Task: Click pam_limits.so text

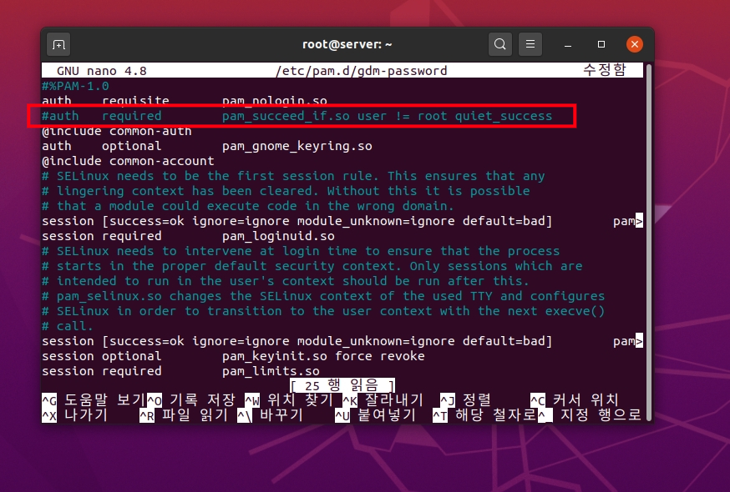Action: click(271, 370)
